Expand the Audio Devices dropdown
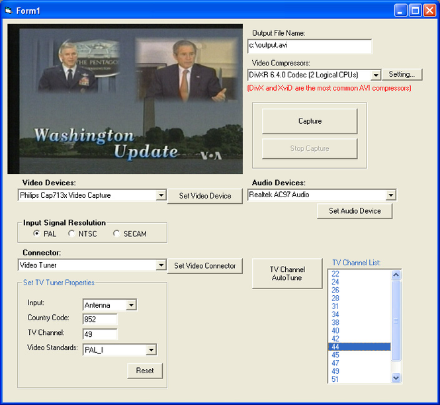 390,195
